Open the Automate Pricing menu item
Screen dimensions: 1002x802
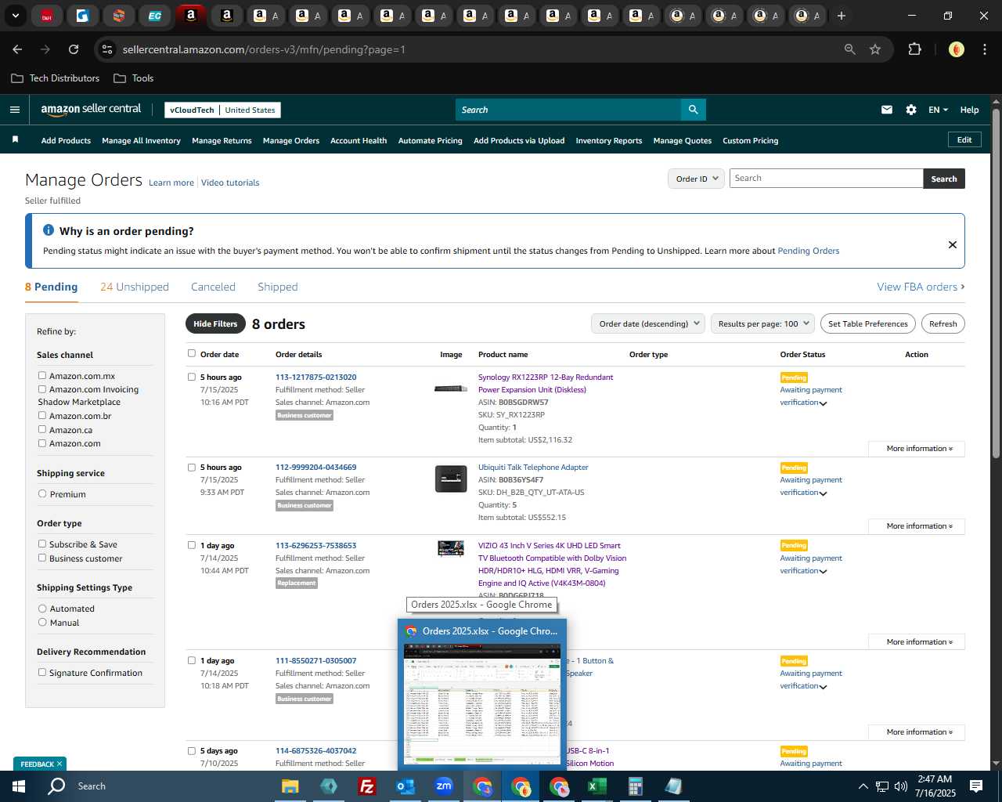pyautogui.click(x=430, y=140)
